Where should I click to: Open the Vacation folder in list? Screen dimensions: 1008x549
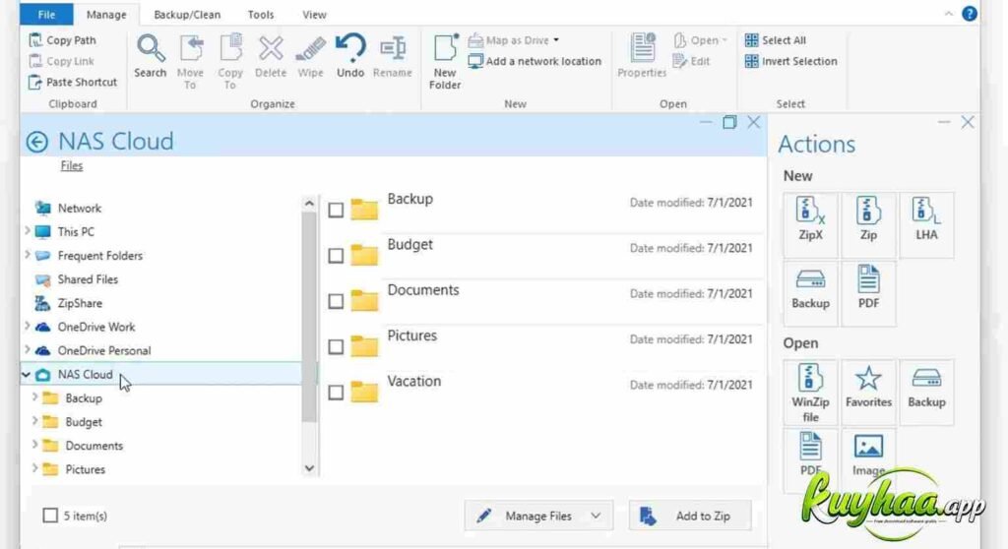(414, 381)
